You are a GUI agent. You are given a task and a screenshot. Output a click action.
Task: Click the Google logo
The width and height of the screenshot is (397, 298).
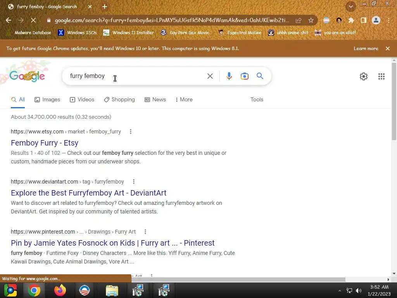click(x=27, y=76)
